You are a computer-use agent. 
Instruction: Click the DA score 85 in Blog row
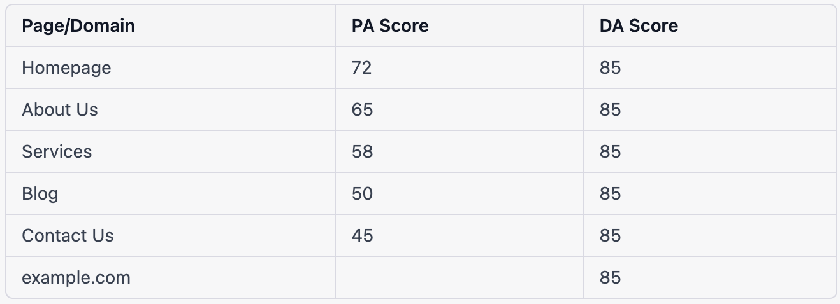(x=610, y=194)
